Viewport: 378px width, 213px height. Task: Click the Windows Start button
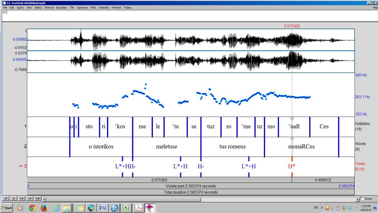point(7,208)
